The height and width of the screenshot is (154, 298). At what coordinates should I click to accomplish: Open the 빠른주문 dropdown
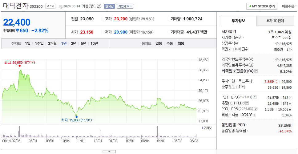[x=289, y=6]
